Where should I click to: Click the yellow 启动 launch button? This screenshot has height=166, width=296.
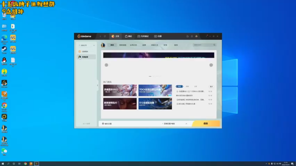(x=206, y=124)
